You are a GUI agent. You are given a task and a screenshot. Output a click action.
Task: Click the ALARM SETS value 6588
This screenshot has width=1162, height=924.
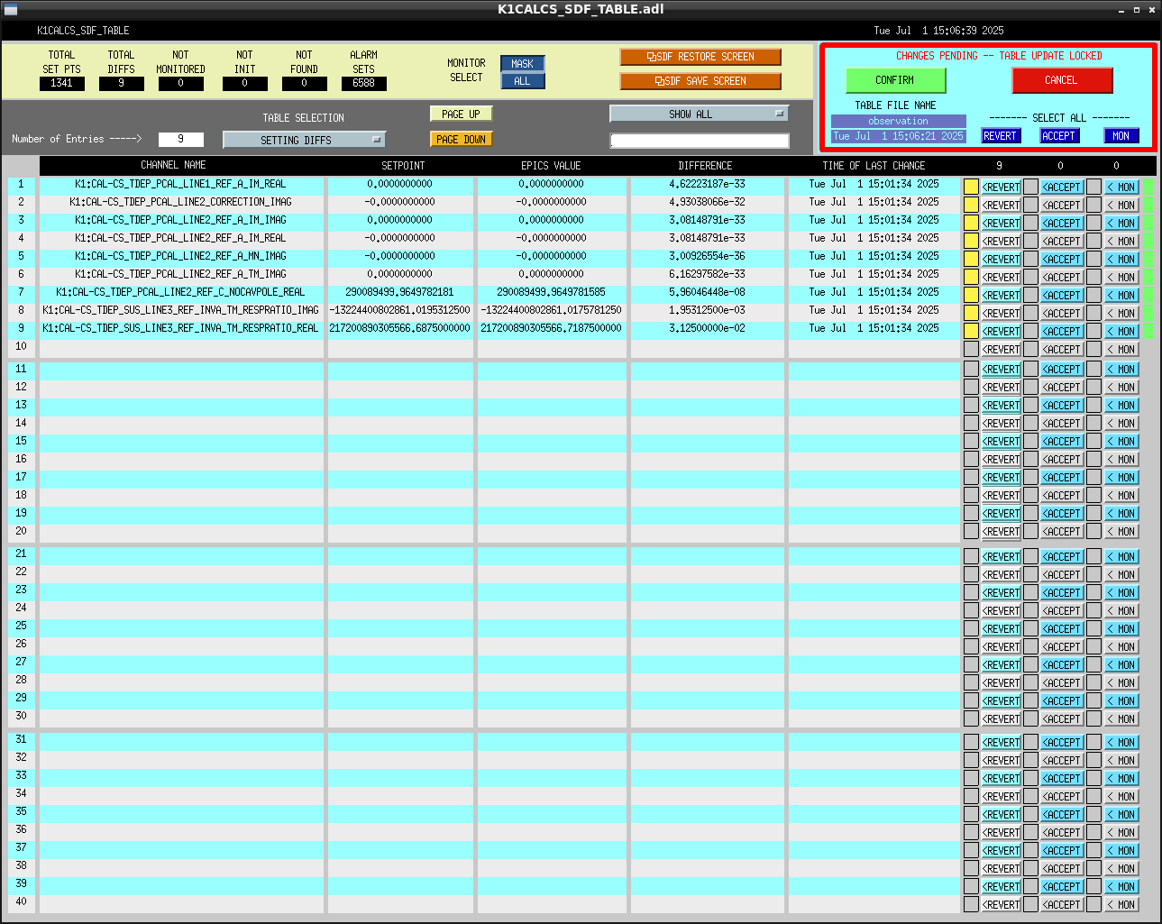pyautogui.click(x=364, y=83)
